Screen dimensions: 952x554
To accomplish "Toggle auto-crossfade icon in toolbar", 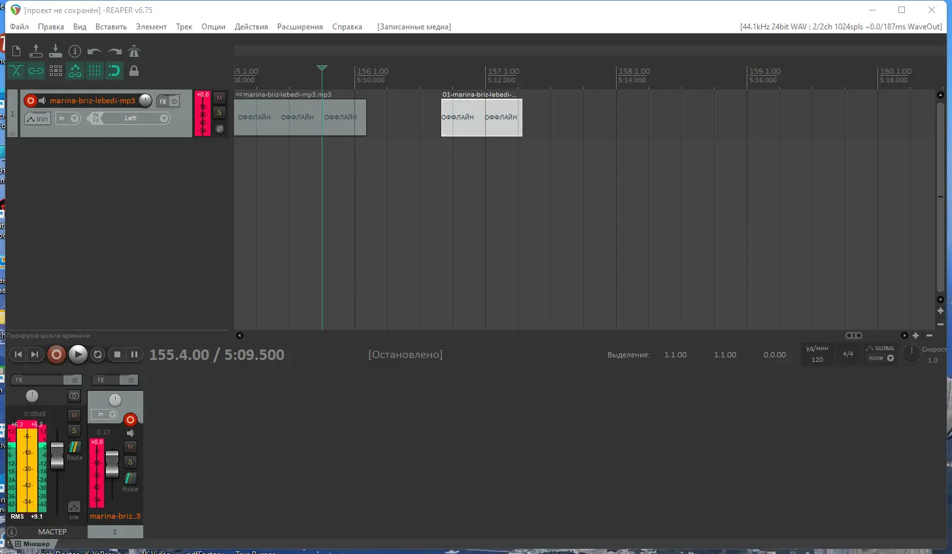I will [x=16, y=71].
